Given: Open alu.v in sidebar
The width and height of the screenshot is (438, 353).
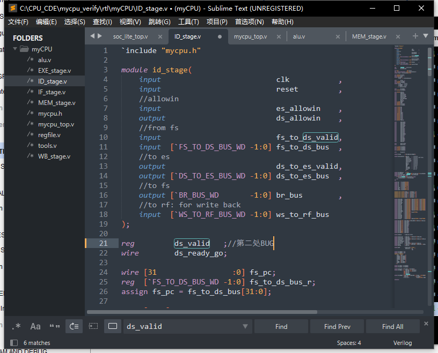Looking at the screenshot, I should coord(45,60).
